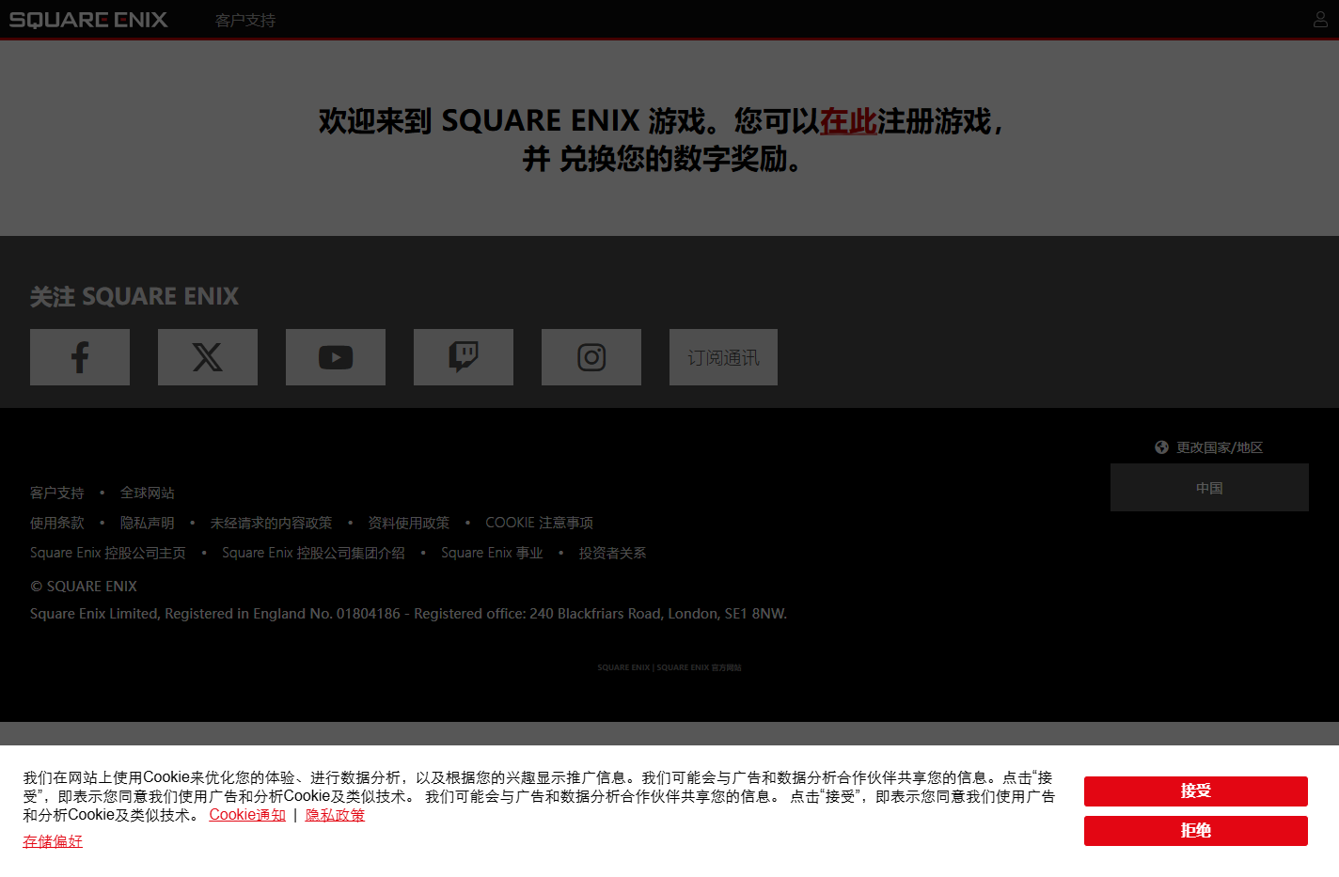Image resolution: width=1339 pixels, height=877 pixels.
Task: Click the Registered in England company text
Action: point(408,614)
